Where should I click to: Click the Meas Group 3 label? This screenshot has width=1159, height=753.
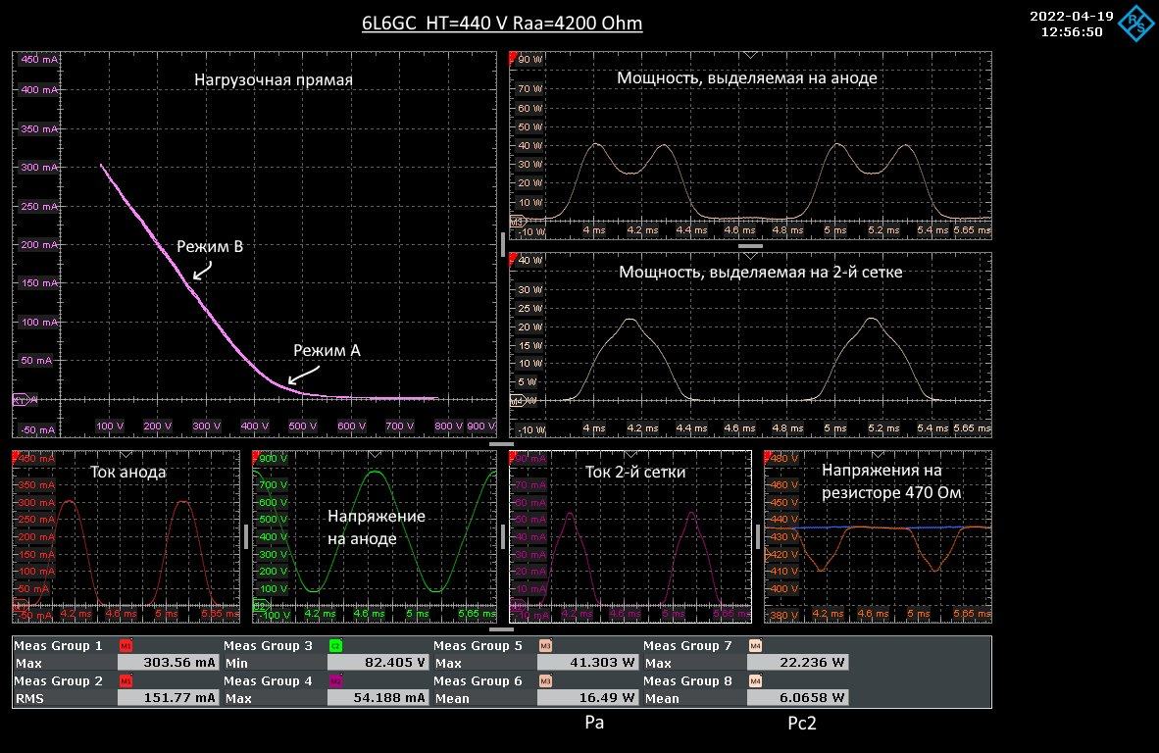(268, 646)
